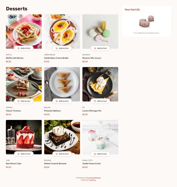Click the Pistachio Baklava product photo
177x187 pixels.
[62, 84]
